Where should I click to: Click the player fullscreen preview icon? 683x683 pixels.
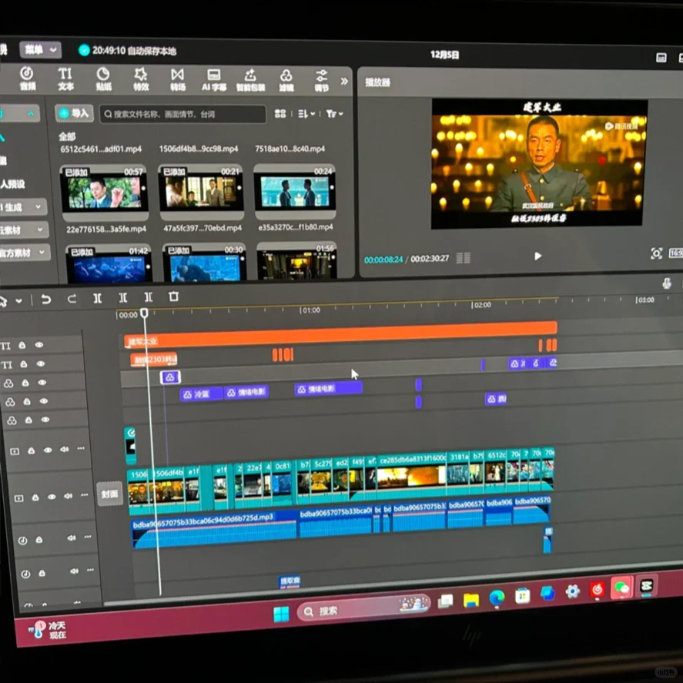pyautogui.click(x=656, y=253)
